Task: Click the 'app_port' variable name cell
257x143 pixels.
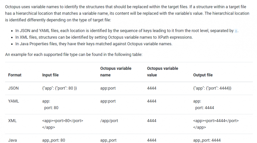Action: 108,140
